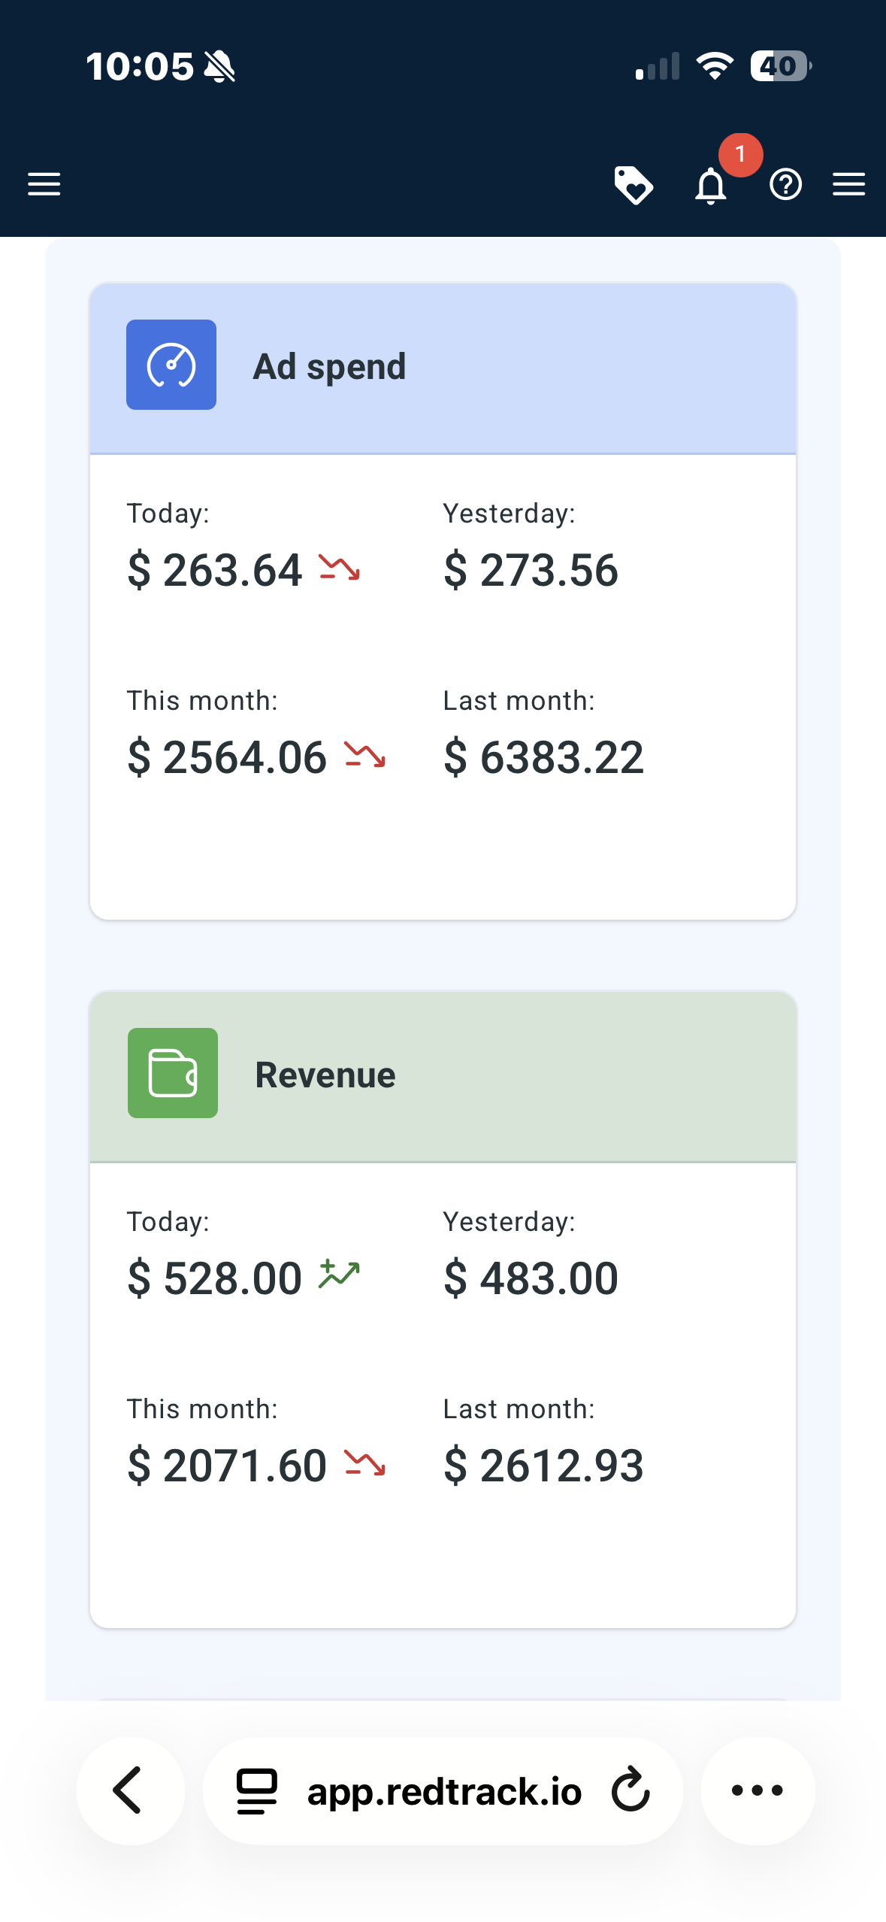The height and width of the screenshot is (1922, 886).
Task: Open the page settings icon in address bar
Action: [257, 1791]
